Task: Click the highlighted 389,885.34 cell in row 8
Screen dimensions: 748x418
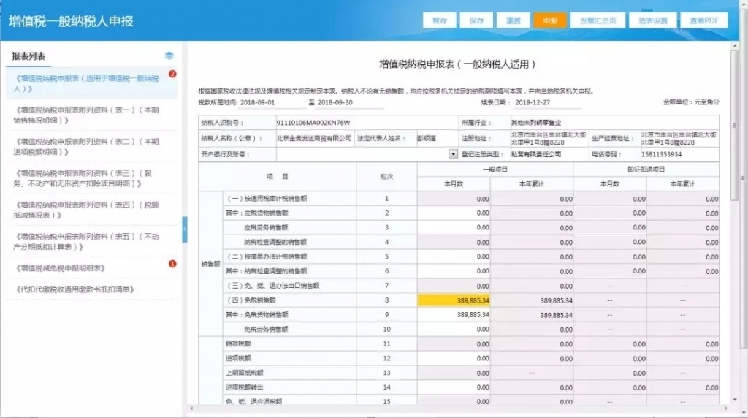Action: pyautogui.click(x=453, y=300)
